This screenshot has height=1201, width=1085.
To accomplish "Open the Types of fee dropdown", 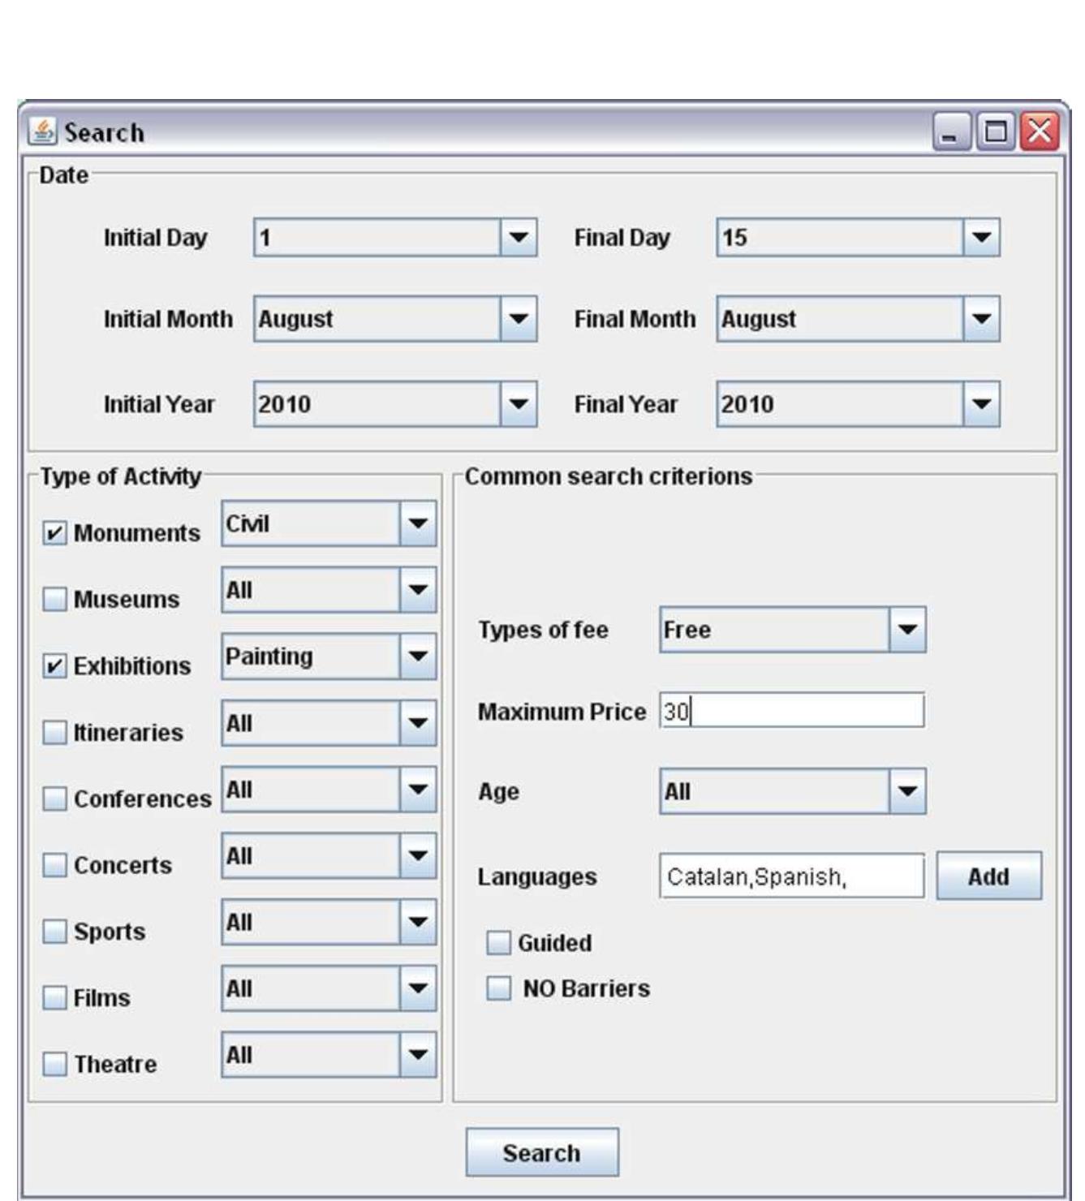I will click(x=906, y=630).
